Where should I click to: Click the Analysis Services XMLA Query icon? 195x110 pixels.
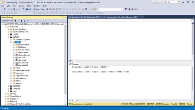(57, 9)
